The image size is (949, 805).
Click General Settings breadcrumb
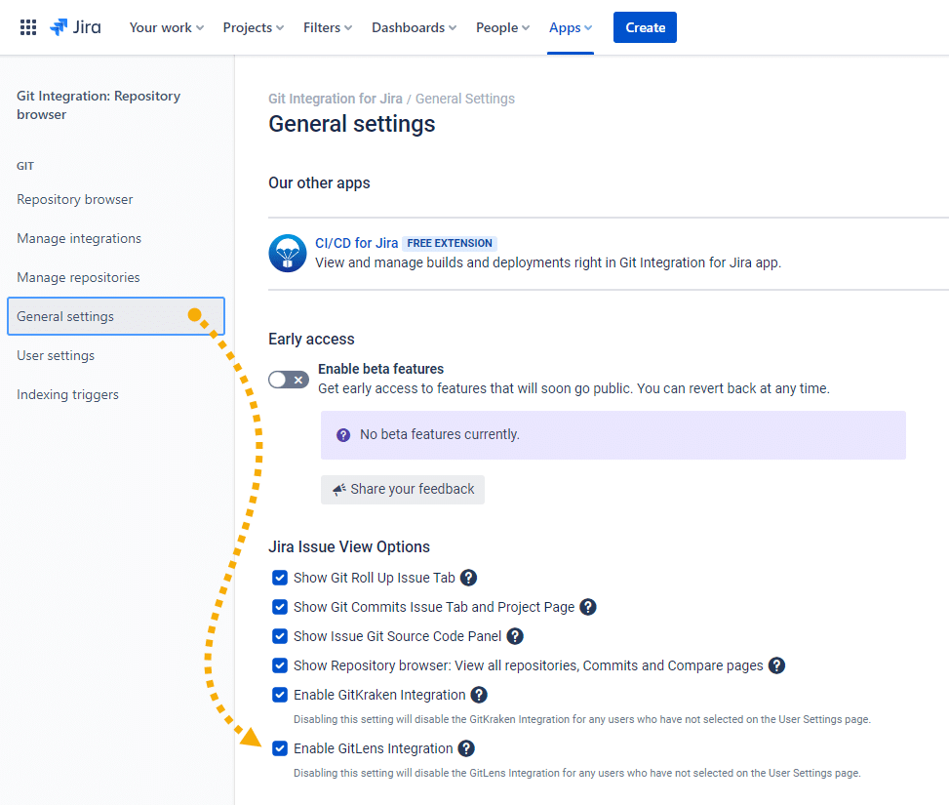tap(465, 99)
